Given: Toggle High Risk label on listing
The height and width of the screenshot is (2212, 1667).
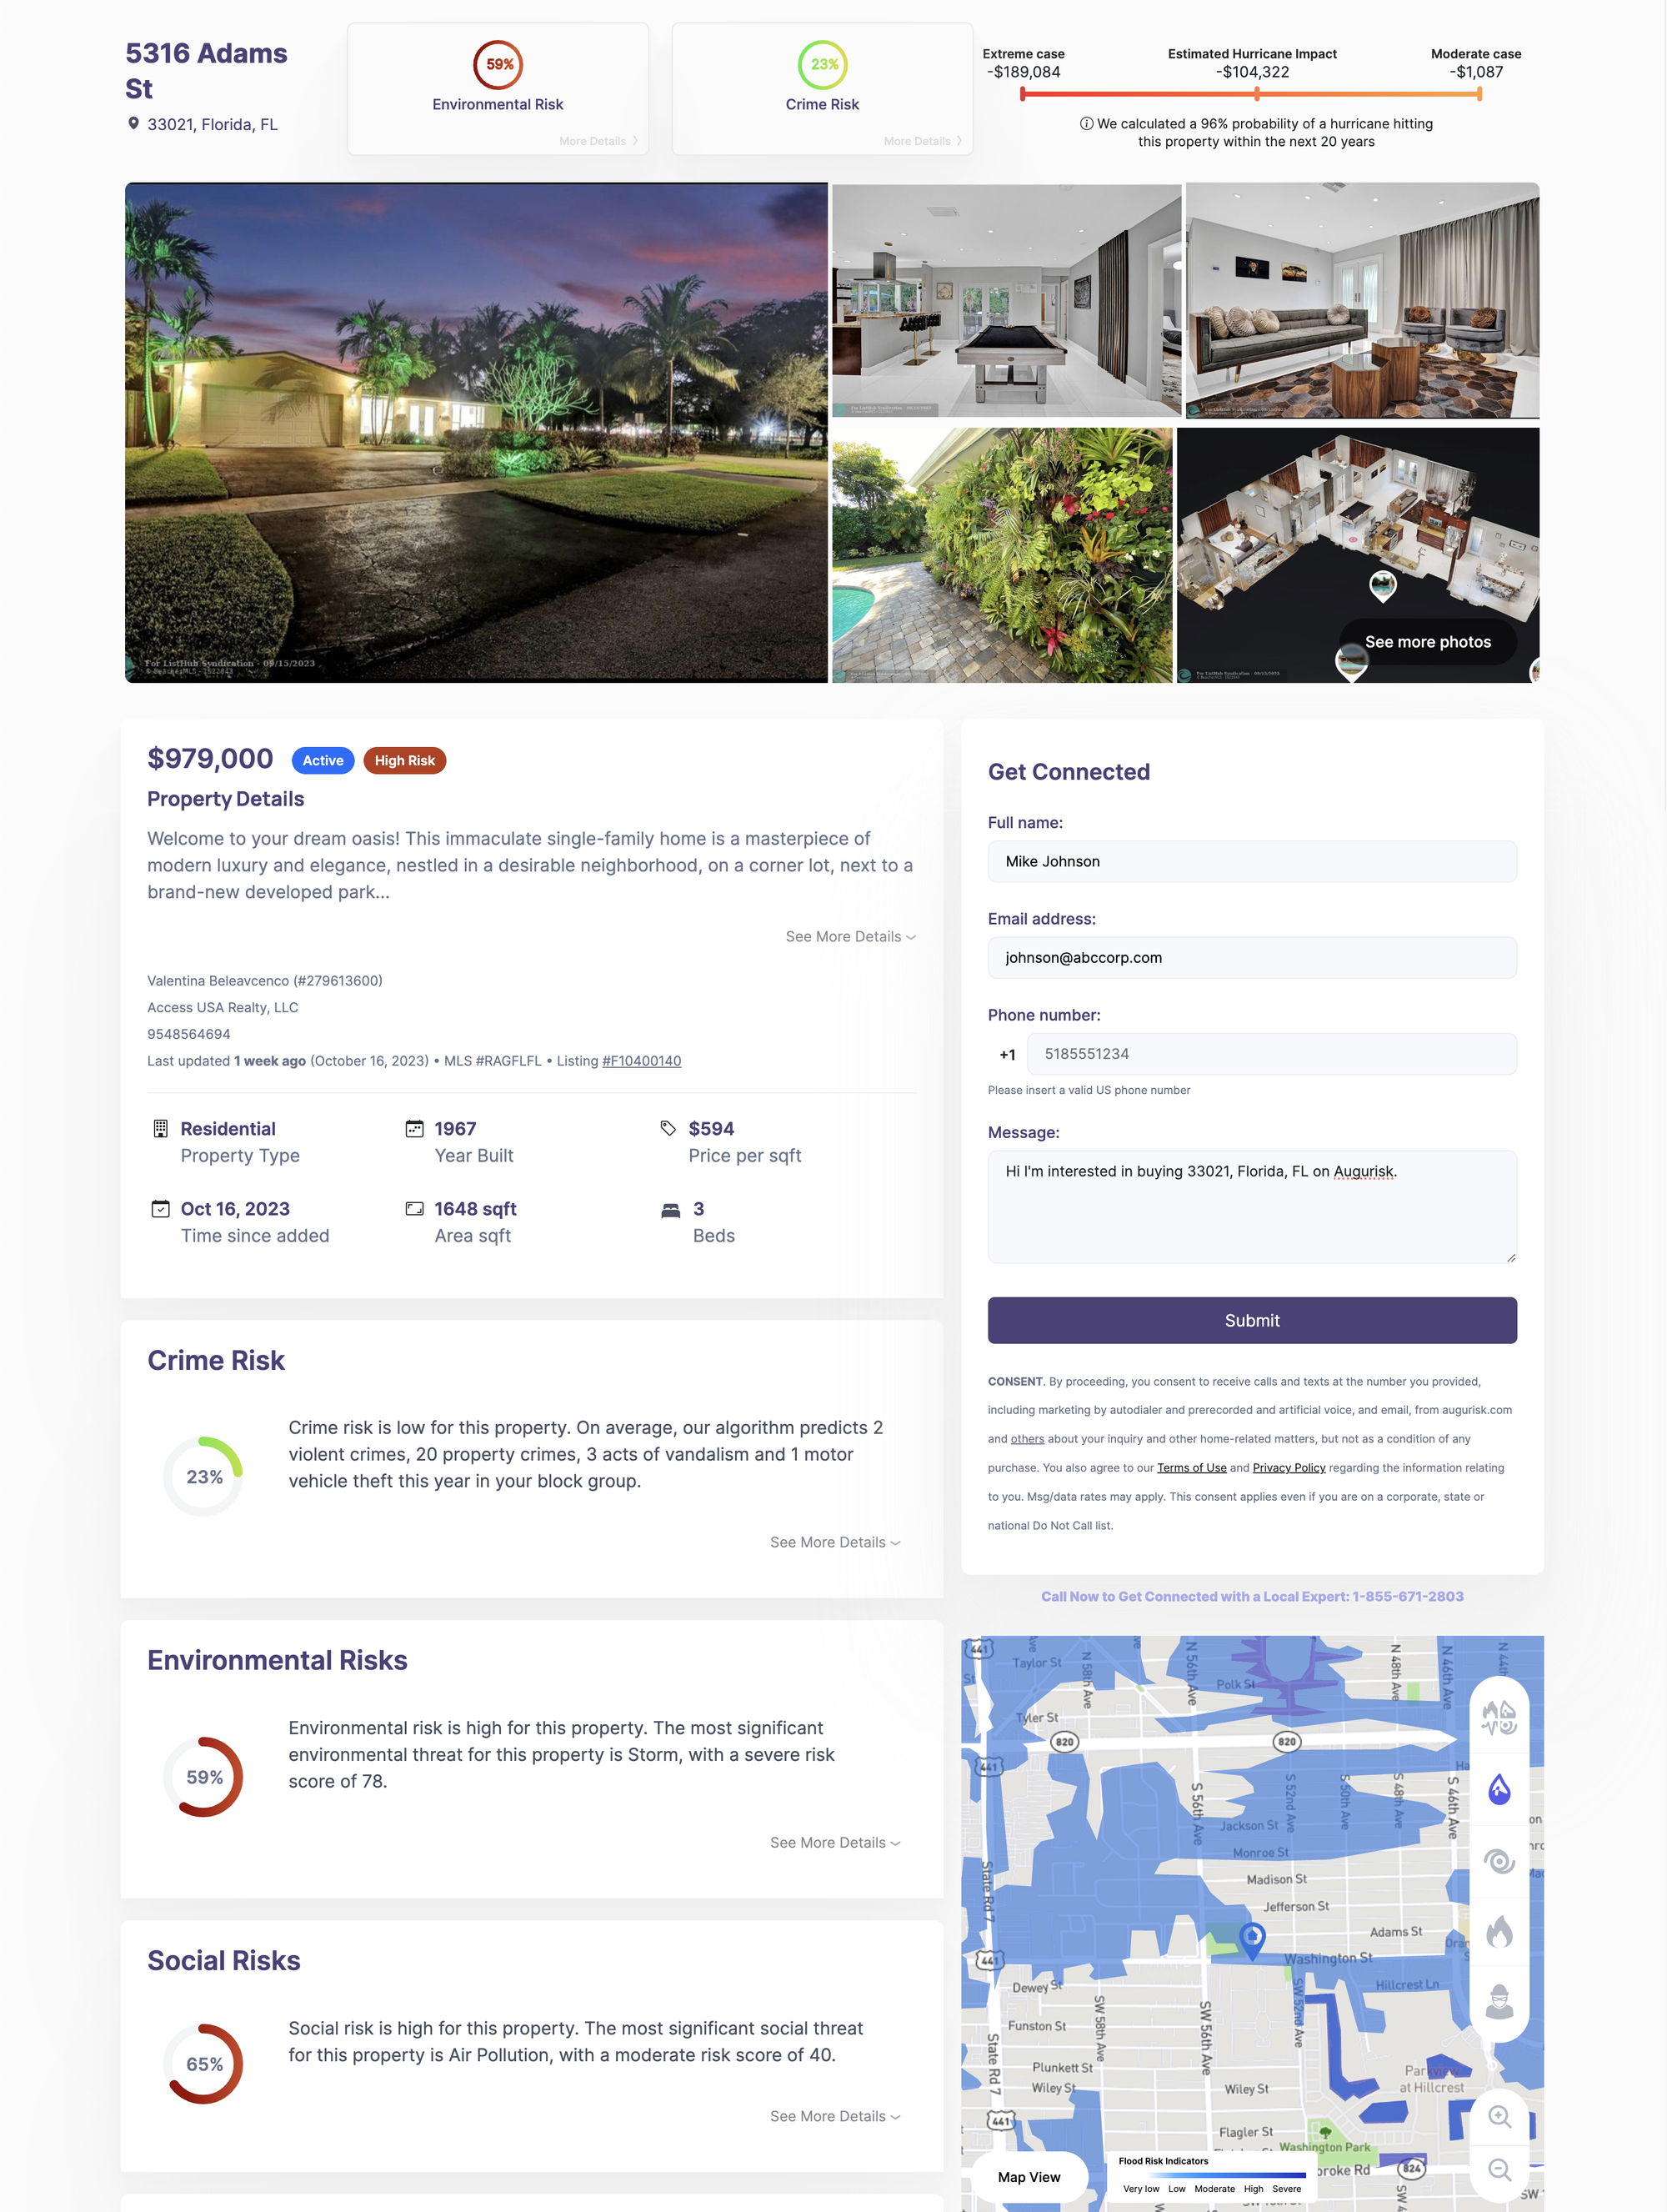Looking at the screenshot, I should tap(401, 760).
